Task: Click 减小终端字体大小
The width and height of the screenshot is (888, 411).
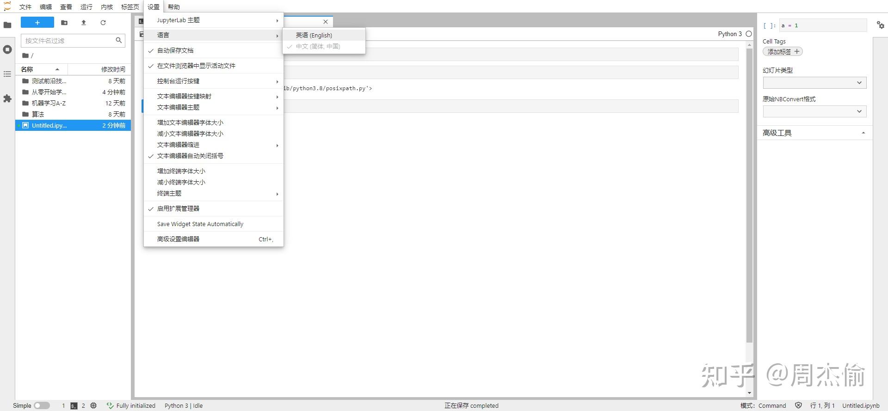Action: (x=214, y=182)
